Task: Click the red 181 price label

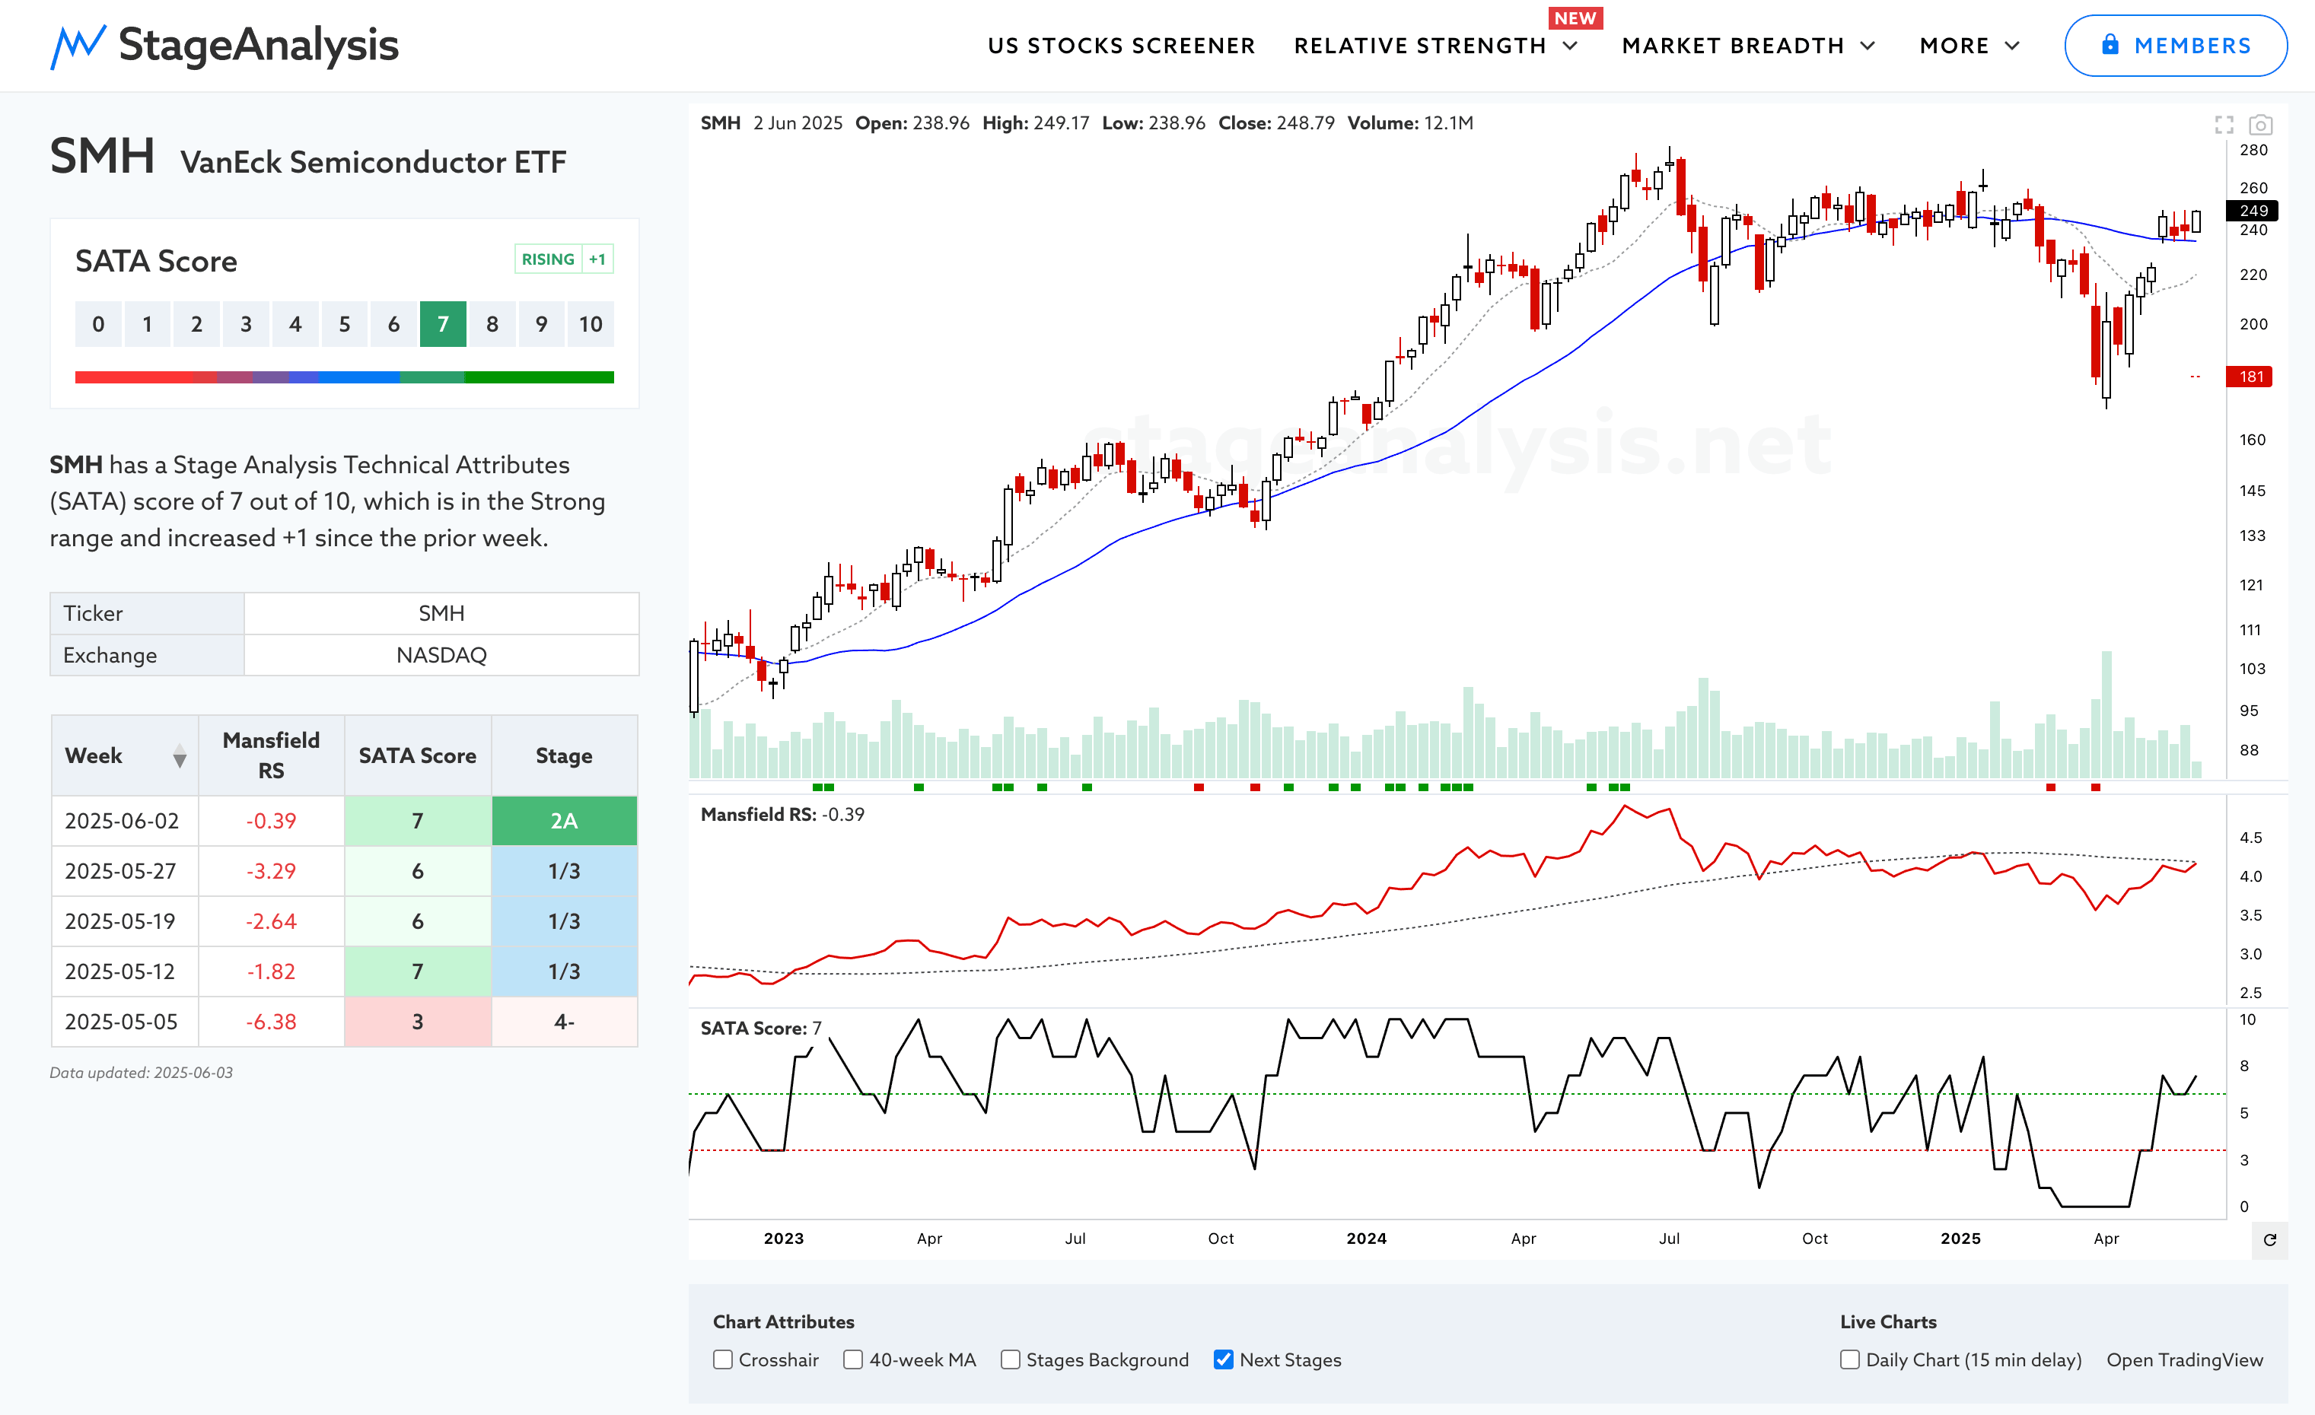Action: (2250, 377)
